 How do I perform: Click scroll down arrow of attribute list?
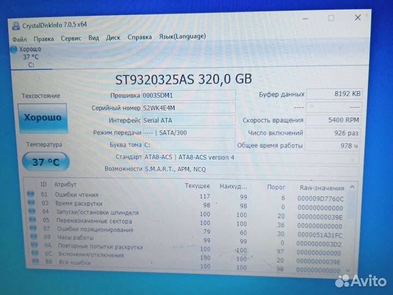348,270
